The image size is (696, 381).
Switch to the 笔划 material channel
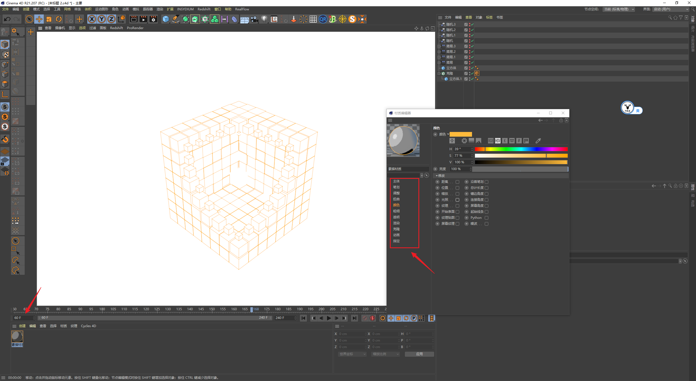point(396,187)
